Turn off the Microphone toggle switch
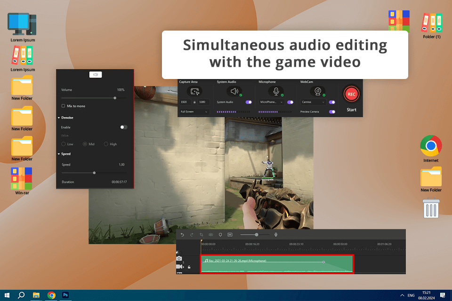Image resolution: width=452 pixels, height=301 pixels. (x=291, y=102)
